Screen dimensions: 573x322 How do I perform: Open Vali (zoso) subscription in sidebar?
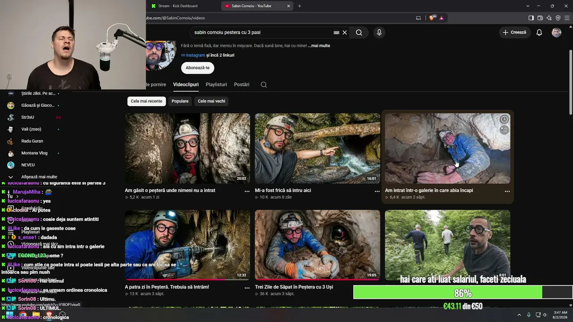(x=31, y=129)
